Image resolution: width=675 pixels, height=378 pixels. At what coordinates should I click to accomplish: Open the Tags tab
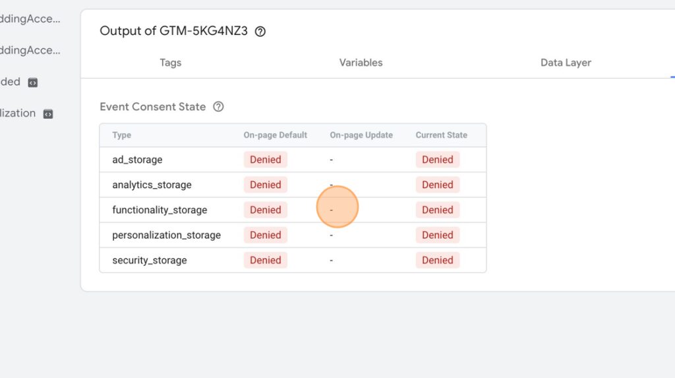pos(171,63)
